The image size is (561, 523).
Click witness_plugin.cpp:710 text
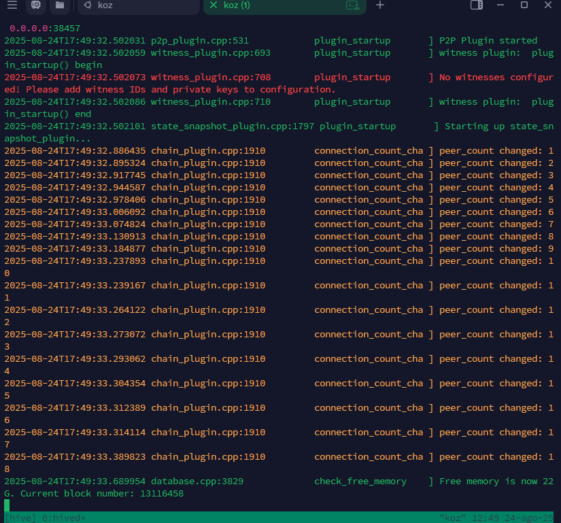coord(211,101)
